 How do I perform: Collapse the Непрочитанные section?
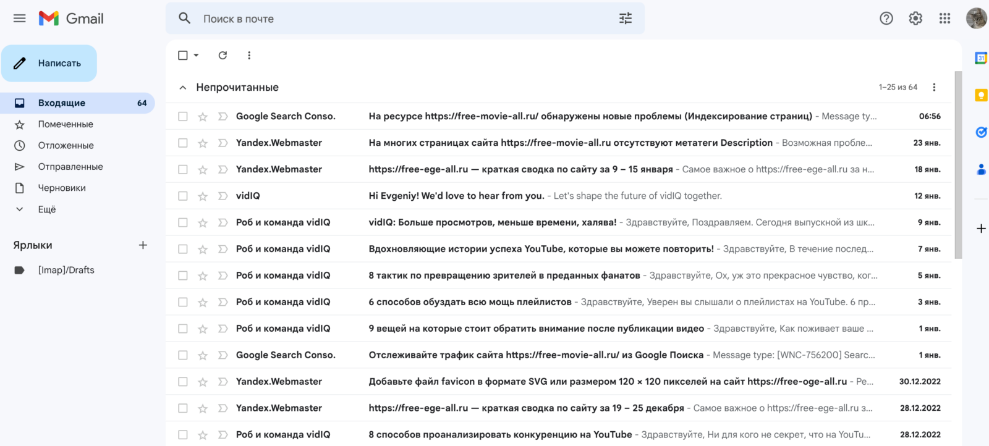point(183,88)
